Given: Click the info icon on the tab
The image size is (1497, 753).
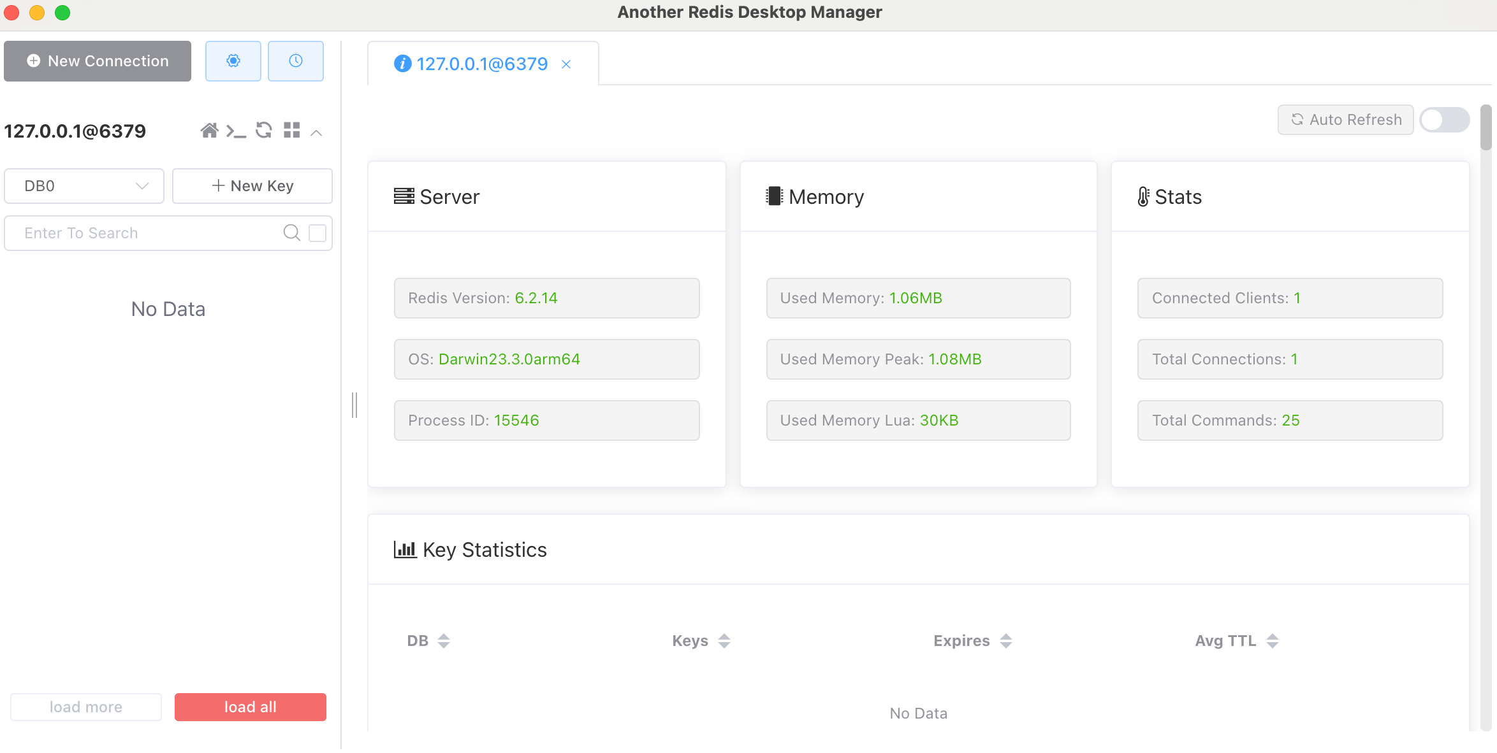Looking at the screenshot, I should coord(402,62).
